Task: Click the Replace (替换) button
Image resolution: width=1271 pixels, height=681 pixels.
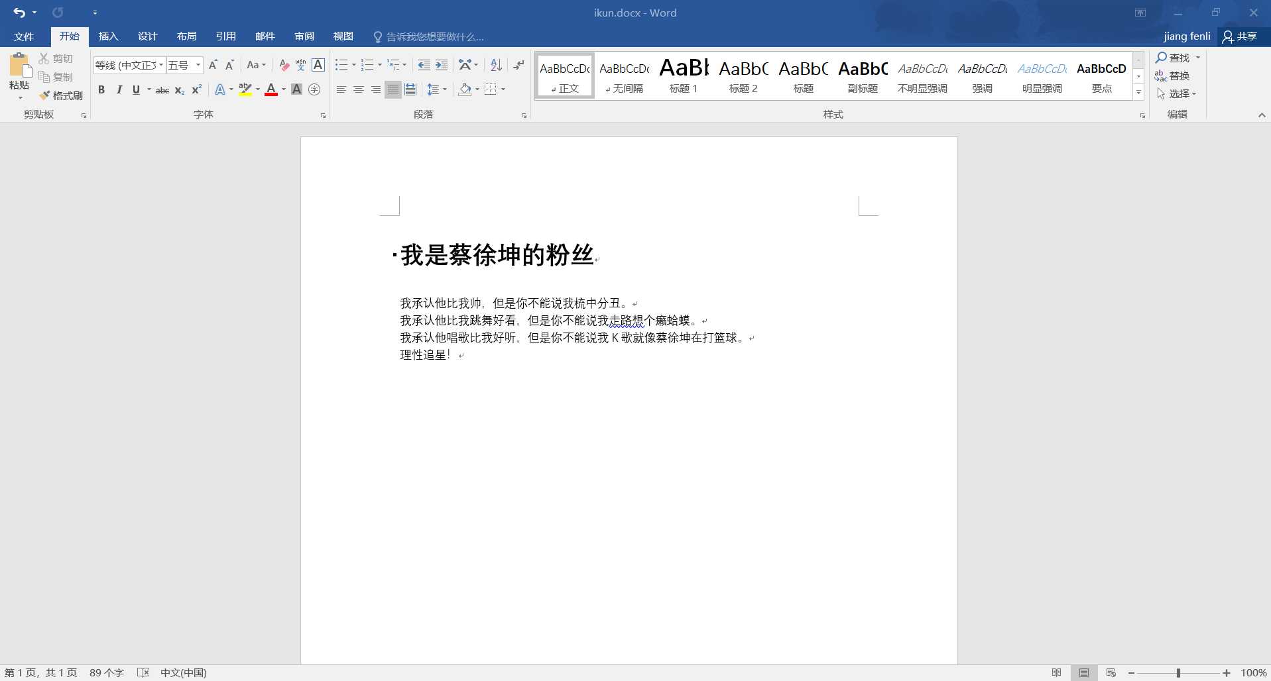Action: tap(1173, 76)
